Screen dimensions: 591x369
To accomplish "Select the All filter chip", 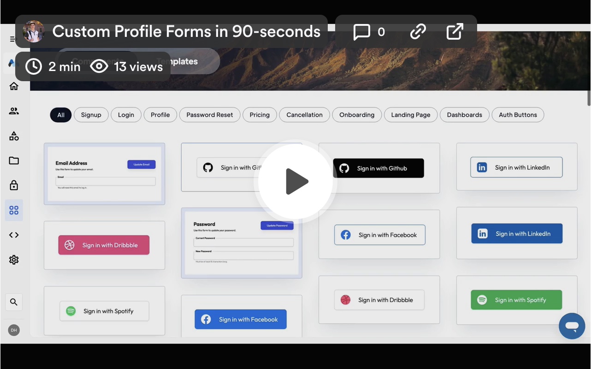I will coord(61,115).
